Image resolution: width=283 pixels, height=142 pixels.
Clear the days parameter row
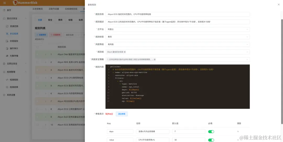pos(238,132)
